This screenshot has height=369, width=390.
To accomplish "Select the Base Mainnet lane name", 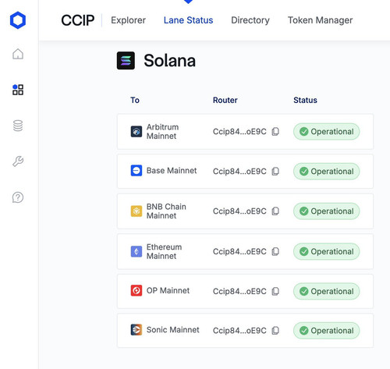I will [172, 171].
